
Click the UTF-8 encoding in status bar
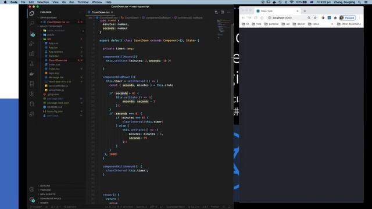coord(153,207)
